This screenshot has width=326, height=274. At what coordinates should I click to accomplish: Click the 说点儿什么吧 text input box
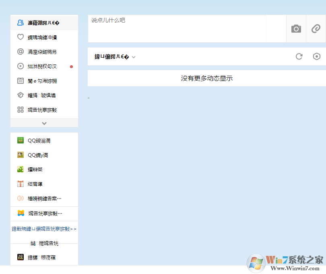point(177,28)
